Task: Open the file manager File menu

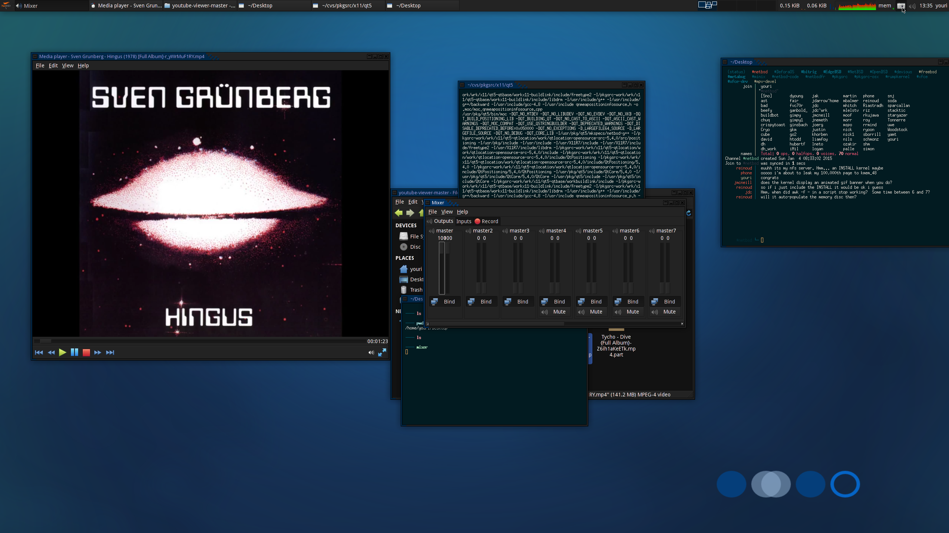Action: point(400,202)
